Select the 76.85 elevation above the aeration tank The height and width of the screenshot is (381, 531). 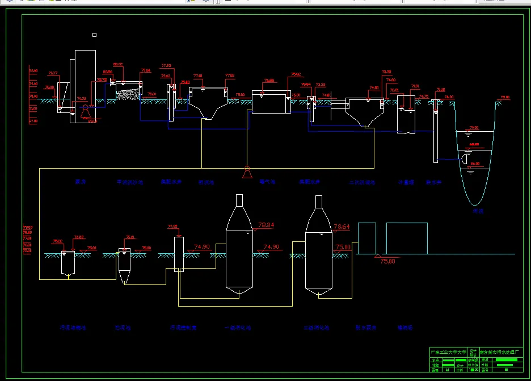(x=269, y=80)
